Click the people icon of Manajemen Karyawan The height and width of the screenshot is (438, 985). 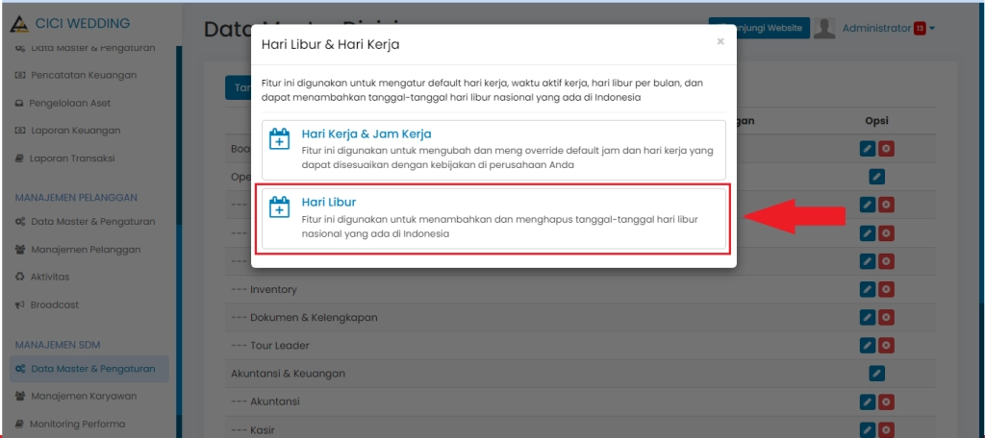coord(19,397)
